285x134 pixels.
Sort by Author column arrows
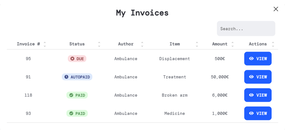(x=142, y=44)
